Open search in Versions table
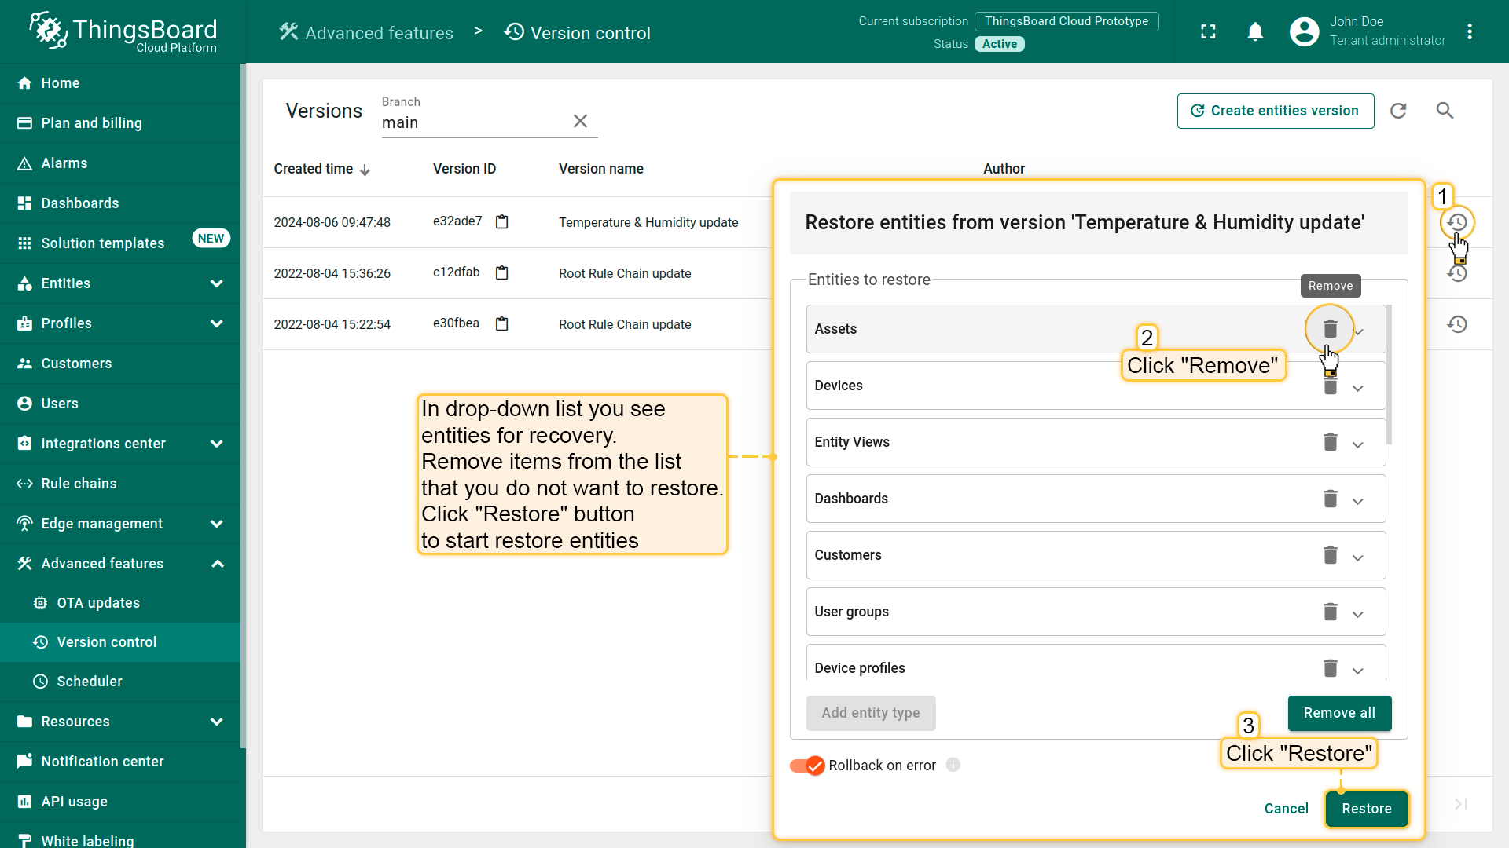 point(1445,111)
